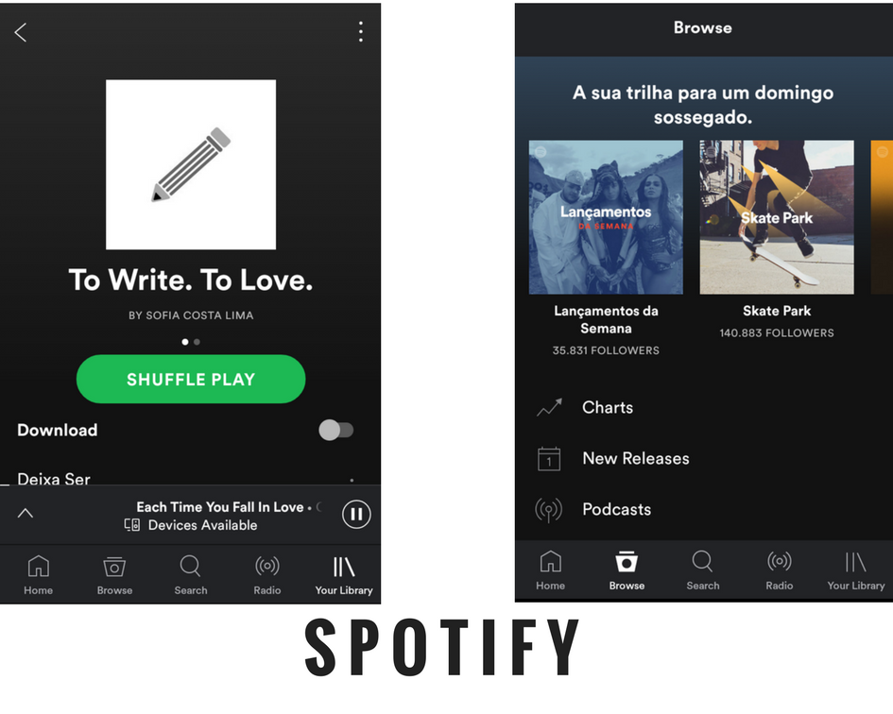Pause the currently playing song
The height and width of the screenshot is (714, 893).
[356, 514]
